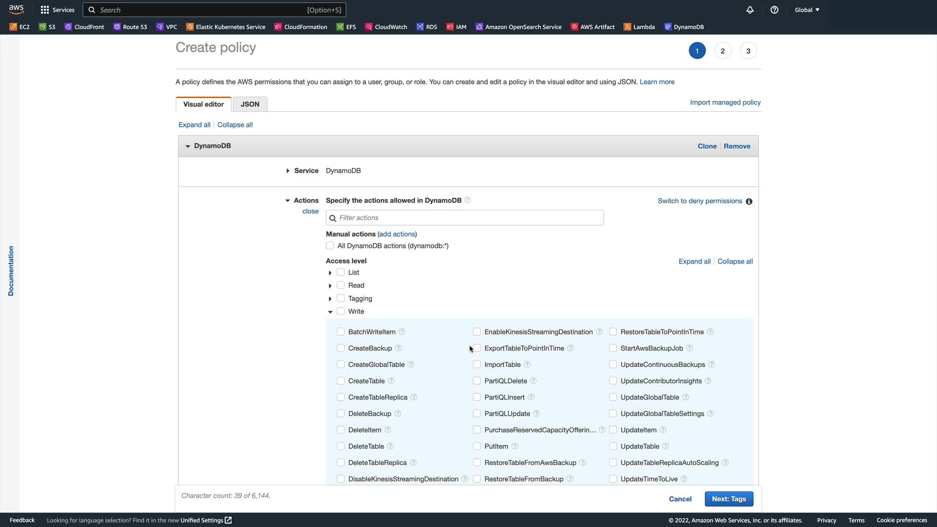This screenshot has width=937, height=527.
Task: Collapse the Write access level
Action: (330, 312)
